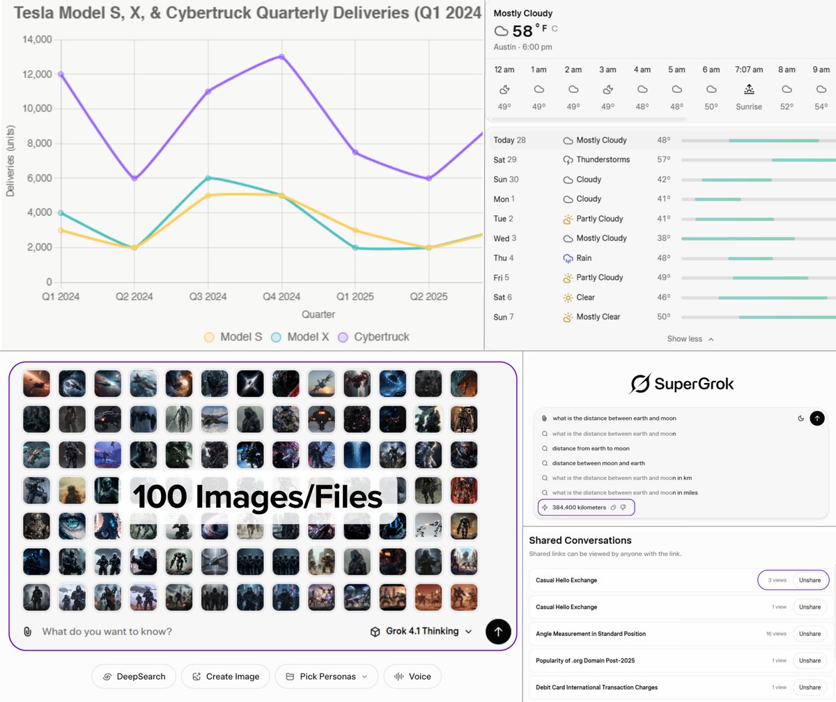Viewport: 836px width, 702px height.
Task: Click the paperclip attach icon beside 'What do you want to know?'
Action: tap(27, 632)
